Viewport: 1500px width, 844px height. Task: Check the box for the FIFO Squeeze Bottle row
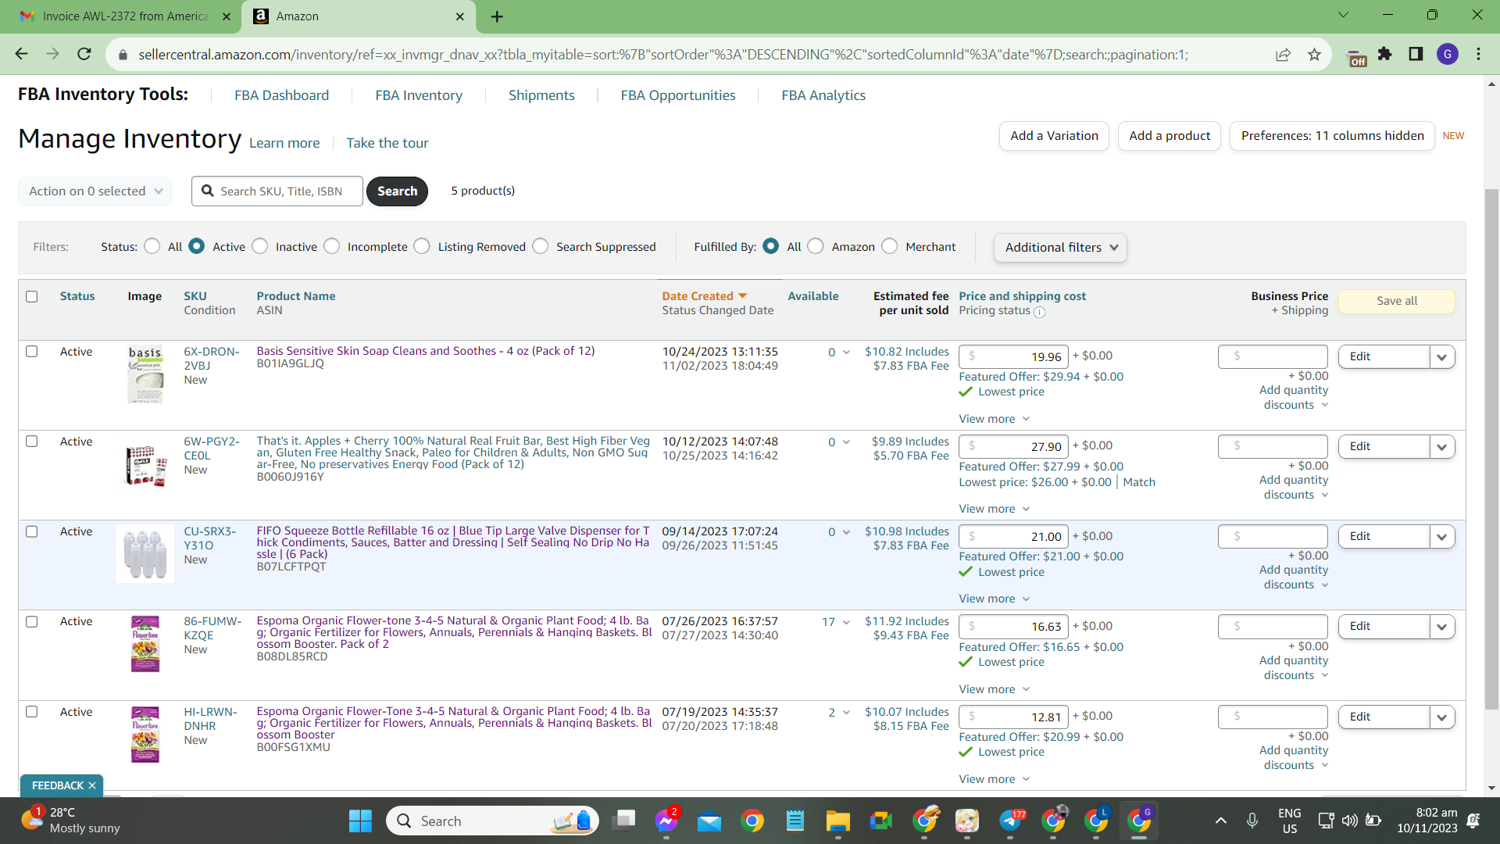click(32, 531)
